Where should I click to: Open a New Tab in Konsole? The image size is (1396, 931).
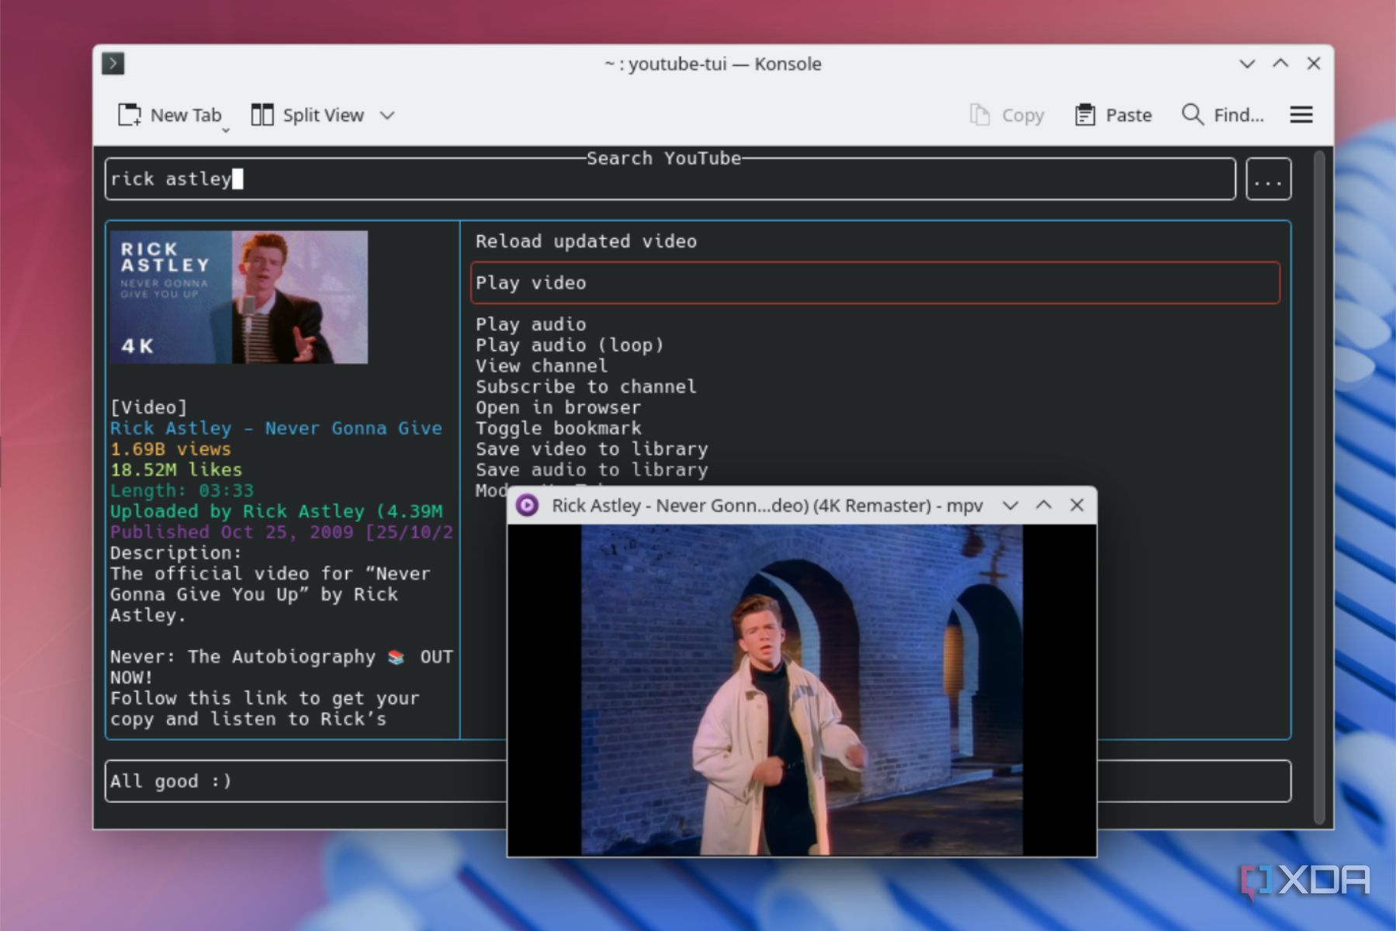point(170,115)
